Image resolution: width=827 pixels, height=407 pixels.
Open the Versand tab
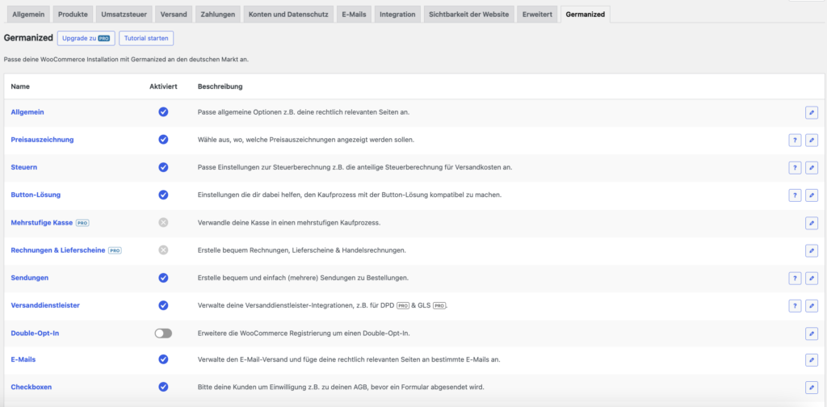pyautogui.click(x=174, y=15)
